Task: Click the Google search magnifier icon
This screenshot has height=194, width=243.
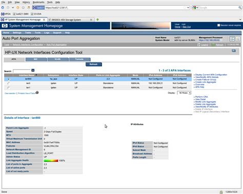Action: pyautogui.click(x=240, y=8)
